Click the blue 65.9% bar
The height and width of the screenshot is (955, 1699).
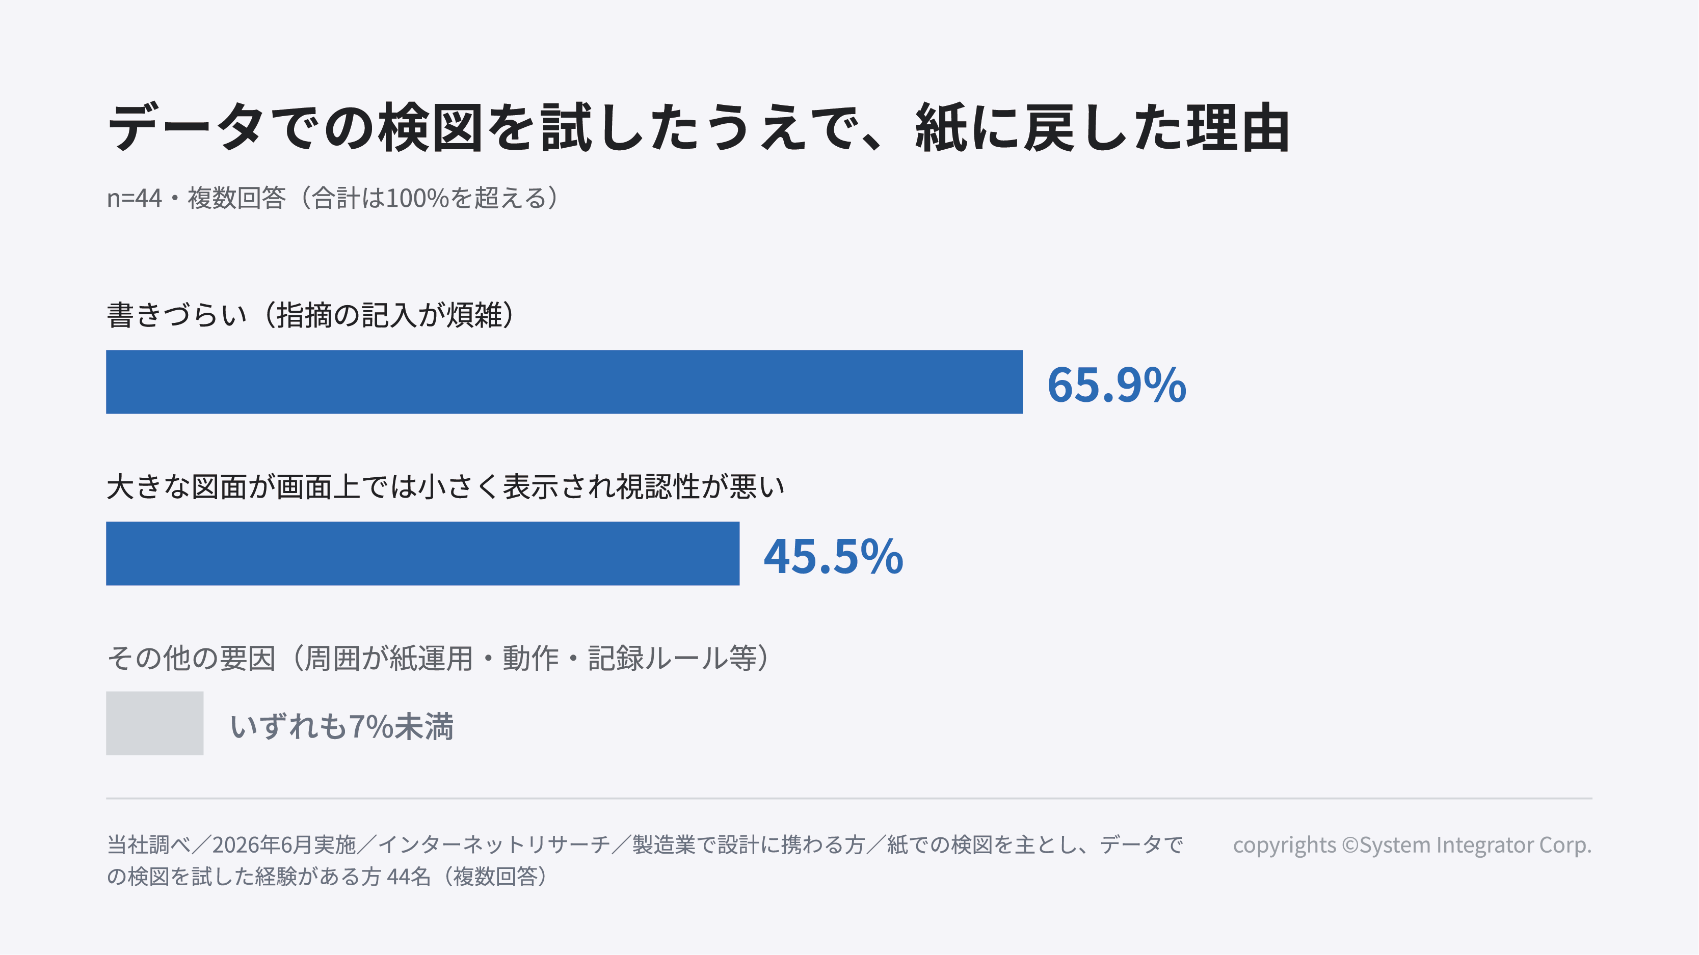point(564,383)
